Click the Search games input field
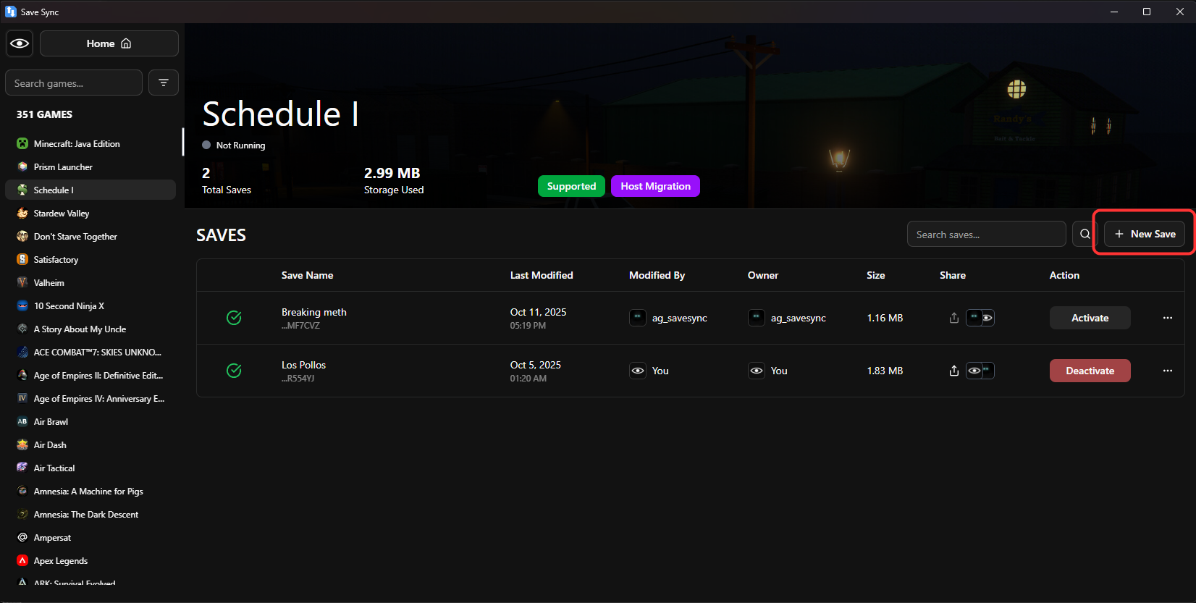Image resolution: width=1196 pixels, height=603 pixels. pyautogui.click(x=74, y=83)
